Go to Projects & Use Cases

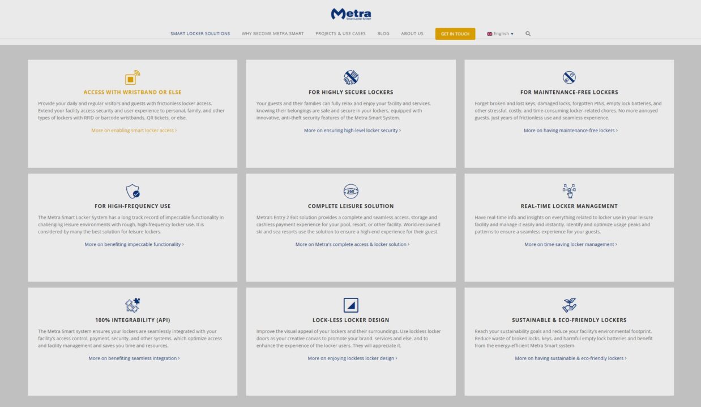coord(340,34)
